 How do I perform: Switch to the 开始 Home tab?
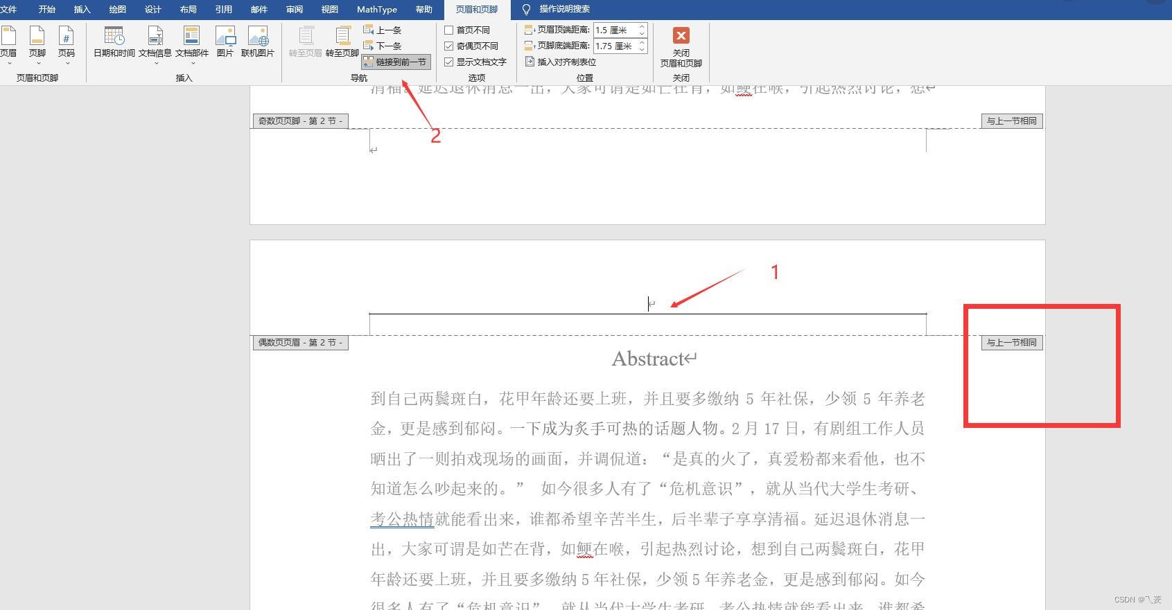tap(47, 10)
